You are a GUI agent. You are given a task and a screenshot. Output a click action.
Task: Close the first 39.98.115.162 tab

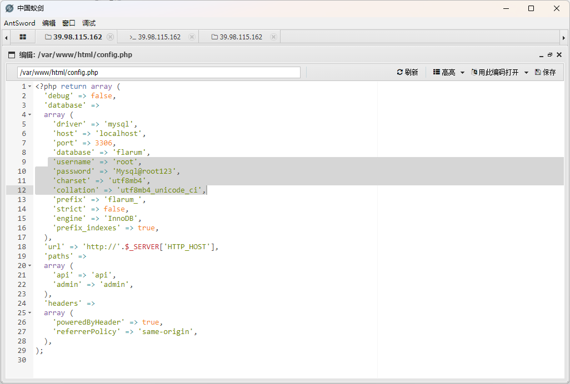pos(110,37)
